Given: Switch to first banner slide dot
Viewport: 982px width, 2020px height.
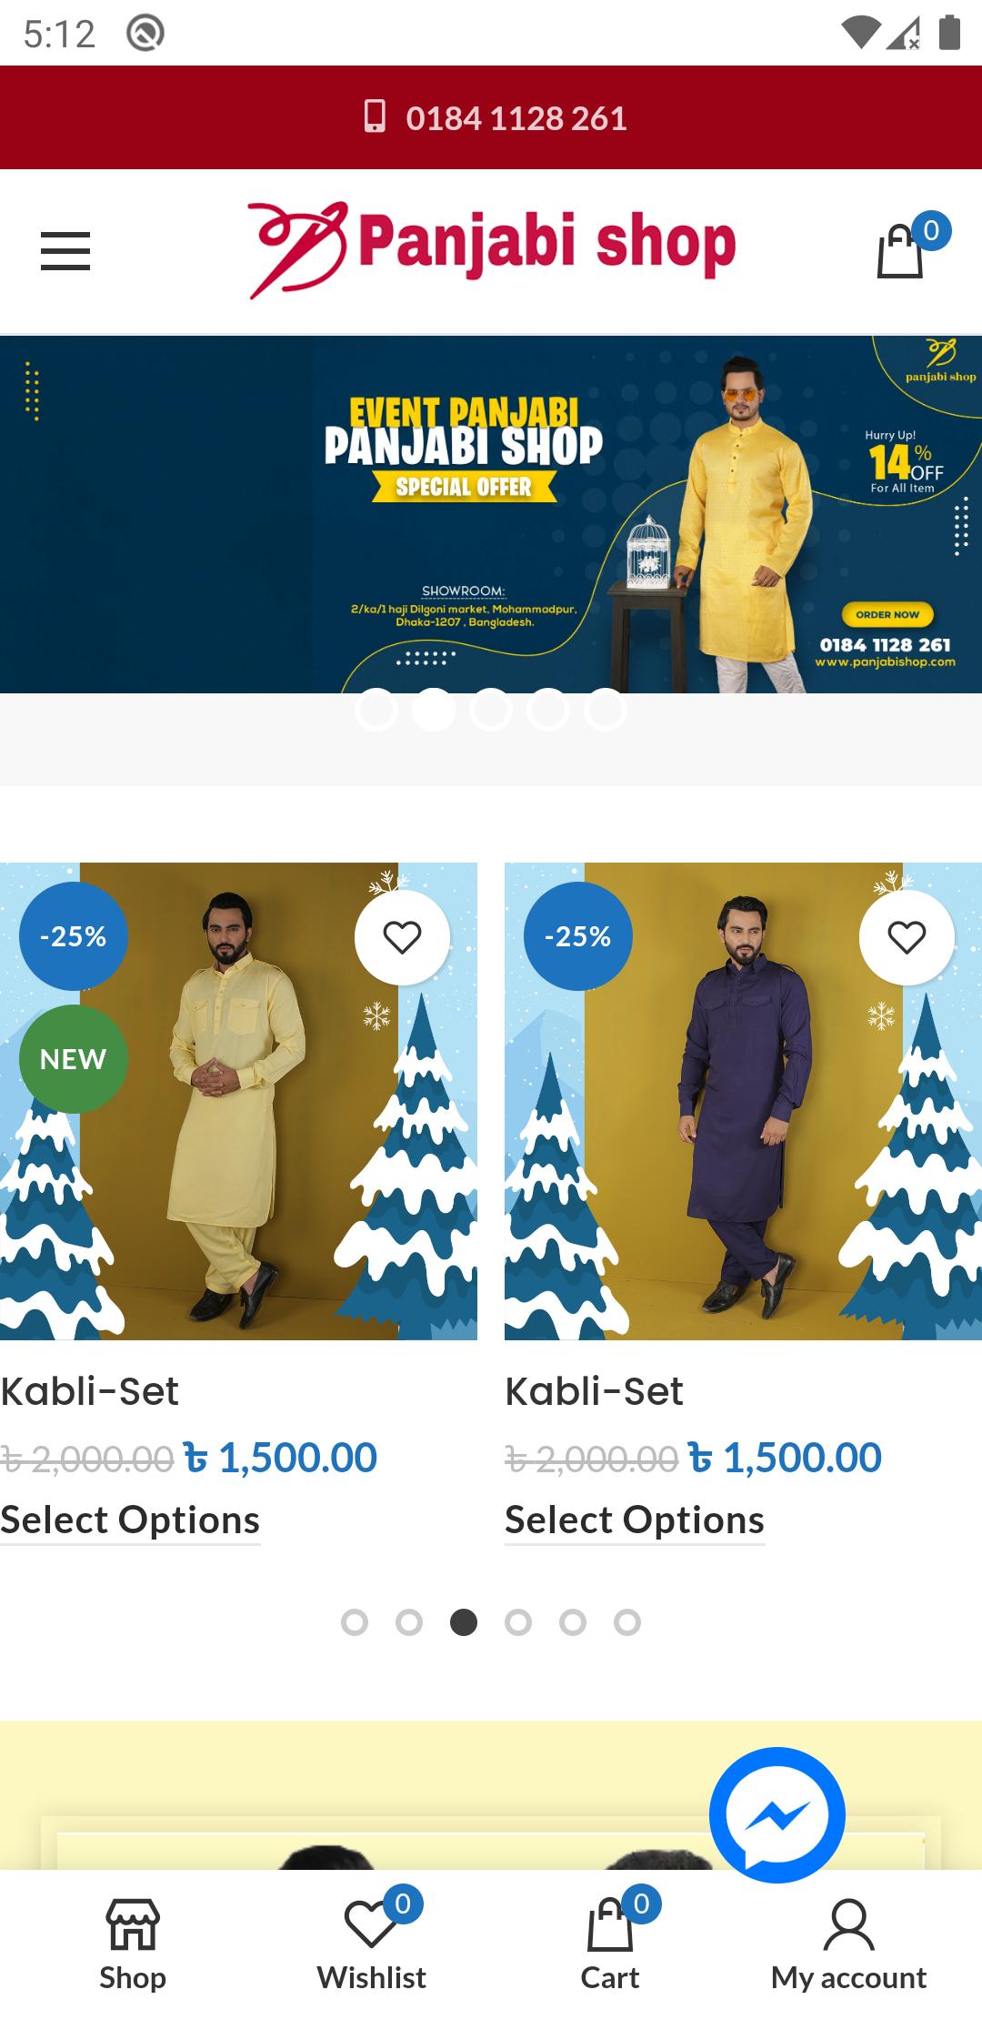Looking at the screenshot, I should pyautogui.click(x=376, y=710).
